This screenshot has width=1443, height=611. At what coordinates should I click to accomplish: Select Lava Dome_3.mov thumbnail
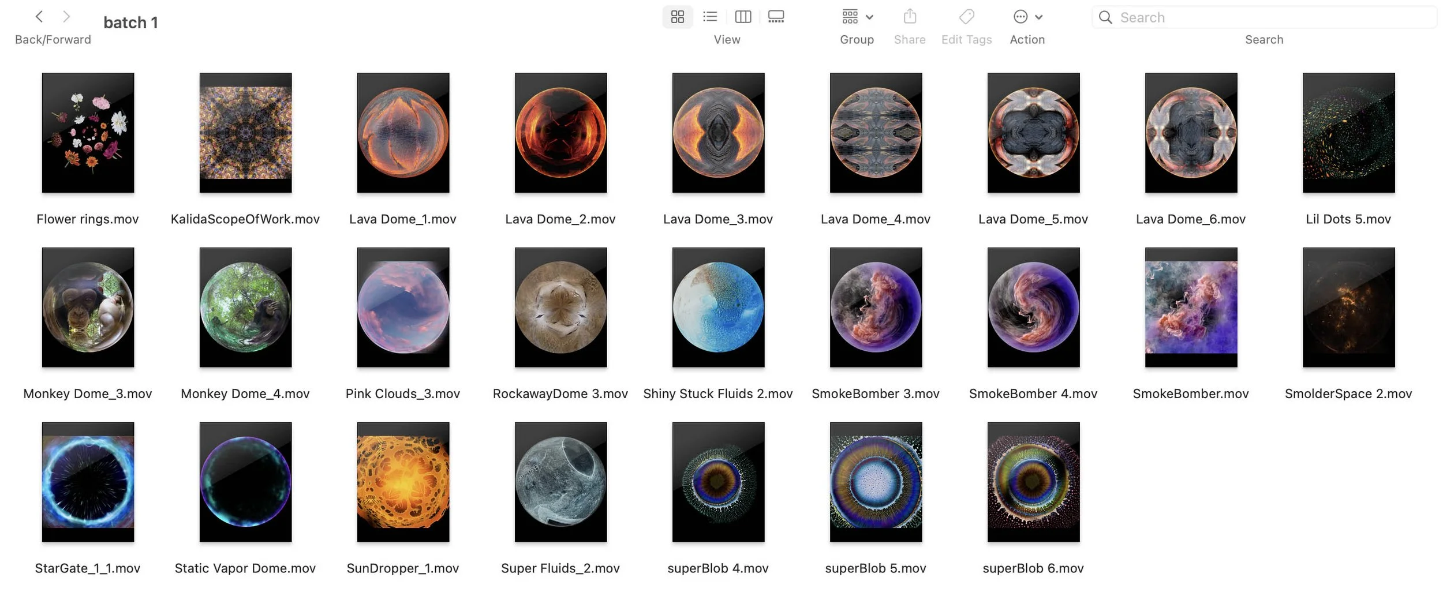(718, 133)
